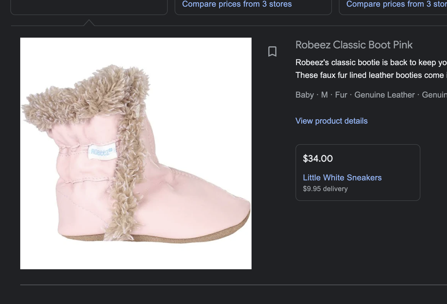Click the bookmark save icon
Viewport: 447px width, 304px height.
[x=272, y=52]
